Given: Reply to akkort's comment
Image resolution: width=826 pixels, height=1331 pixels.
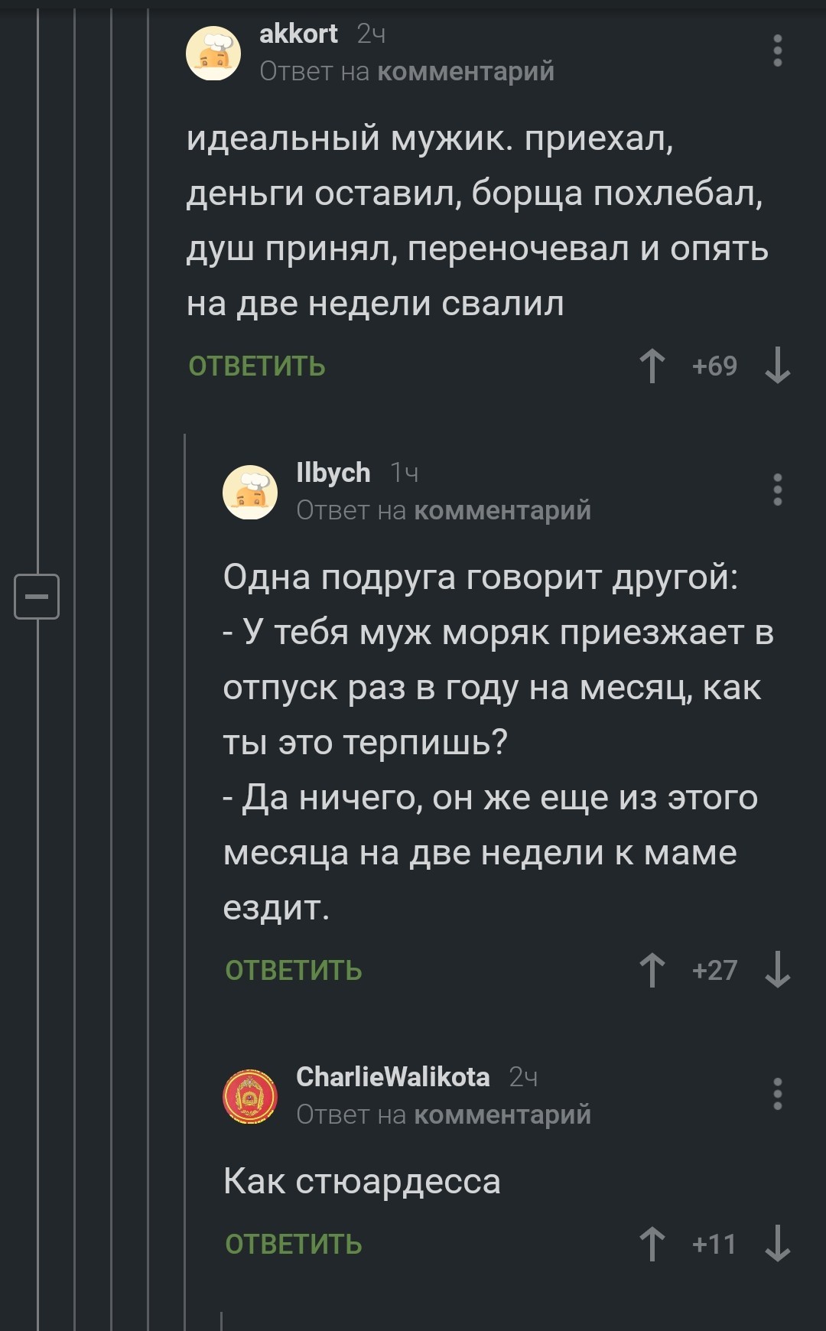Looking at the screenshot, I should [x=257, y=366].
